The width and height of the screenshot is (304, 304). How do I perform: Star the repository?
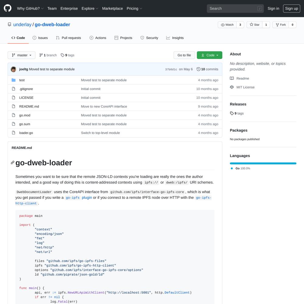tap(254, 25)
